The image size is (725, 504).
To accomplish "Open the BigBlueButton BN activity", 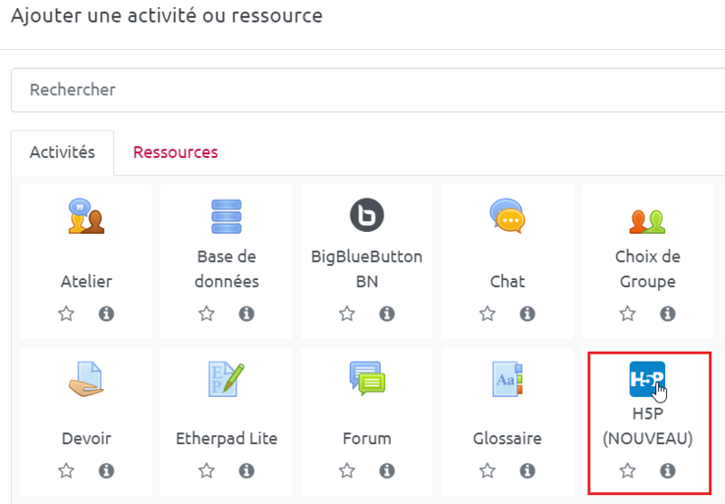I will 367,217.
